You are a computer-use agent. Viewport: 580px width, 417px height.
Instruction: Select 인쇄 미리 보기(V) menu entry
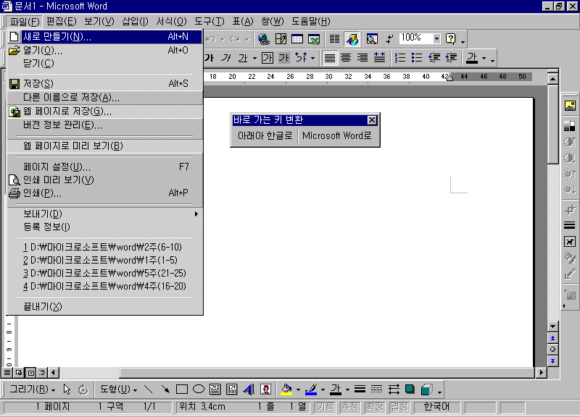pos(104,180)
